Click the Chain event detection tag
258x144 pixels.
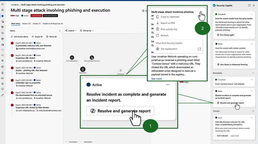(x=50, y=16)
